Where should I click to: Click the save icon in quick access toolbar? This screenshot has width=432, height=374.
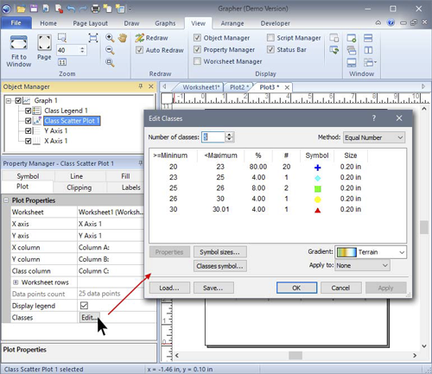coord(34,9)
